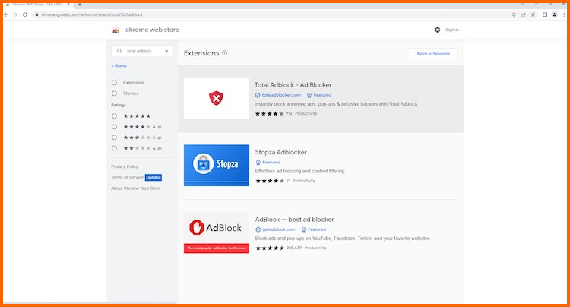Select the Themes radio filter
Viewport: 570px width, 307px height.
point(114,93)
